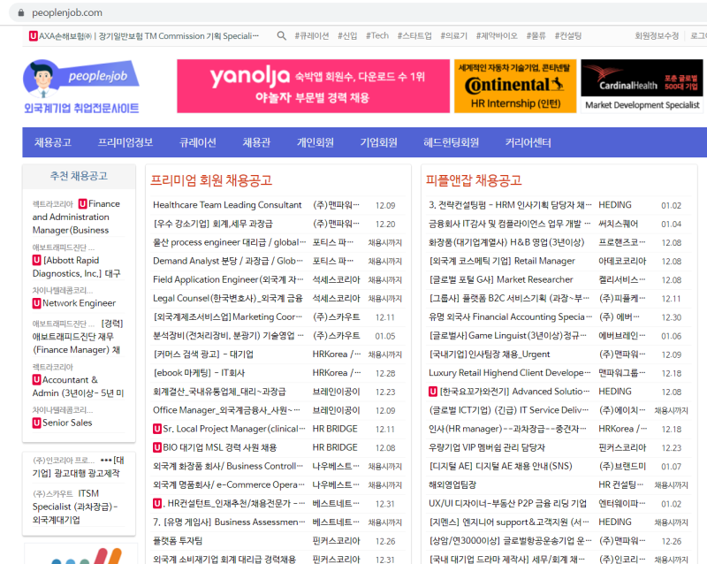Open 우량기업 VIP 멤버쉽 관리 담당자 posting

[x=487, y=447]
